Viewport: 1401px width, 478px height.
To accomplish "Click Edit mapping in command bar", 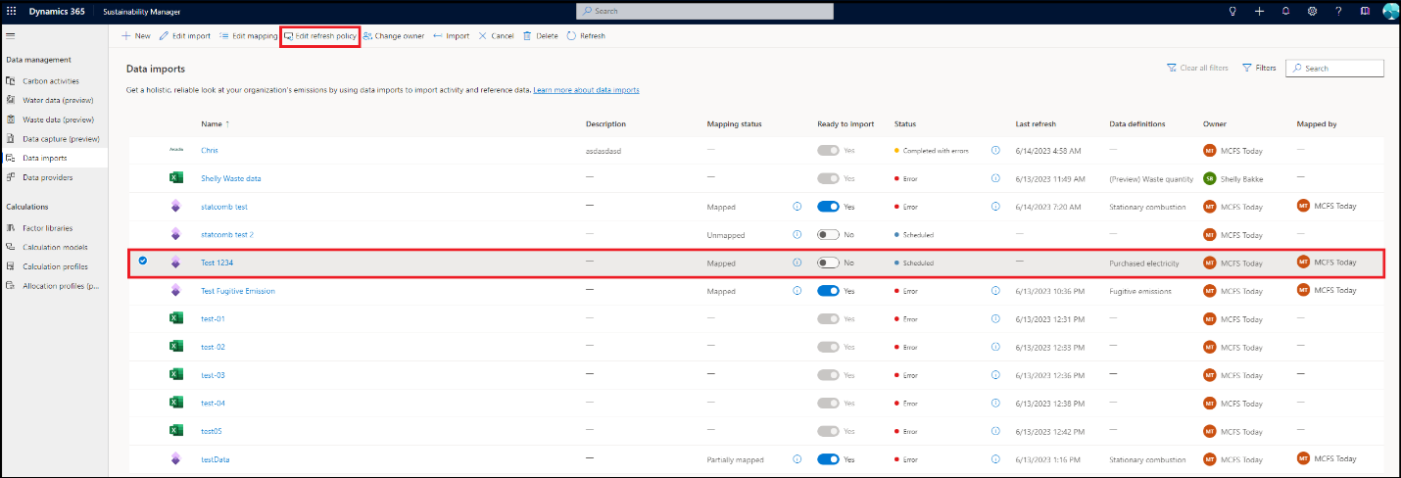I will click(x=248, y=35).
